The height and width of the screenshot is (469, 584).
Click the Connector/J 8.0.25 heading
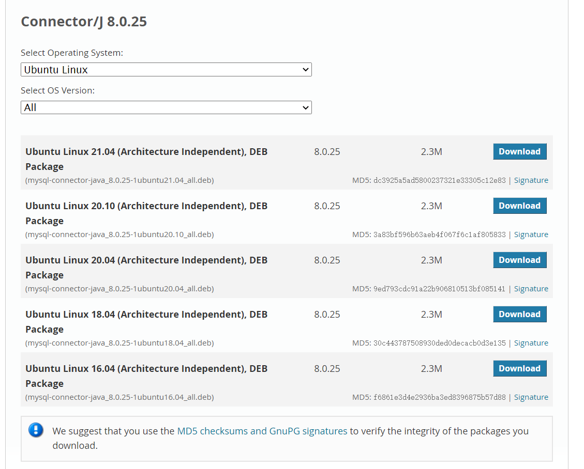(x=84, y=22)
